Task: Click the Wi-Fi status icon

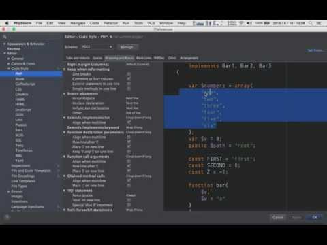Action: pos(241,23)
